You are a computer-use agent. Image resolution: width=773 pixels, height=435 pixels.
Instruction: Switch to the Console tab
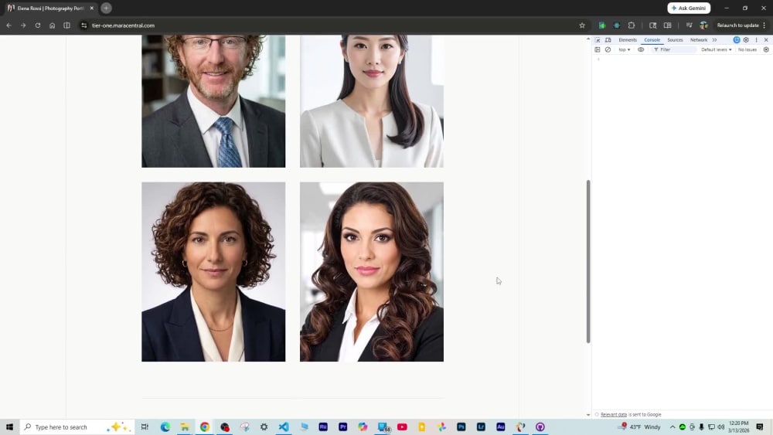tap(652, 40)
